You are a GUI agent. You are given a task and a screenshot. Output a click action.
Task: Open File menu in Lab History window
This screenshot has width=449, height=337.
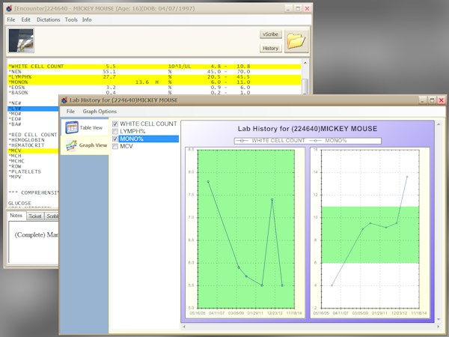[x=70, y=111]
